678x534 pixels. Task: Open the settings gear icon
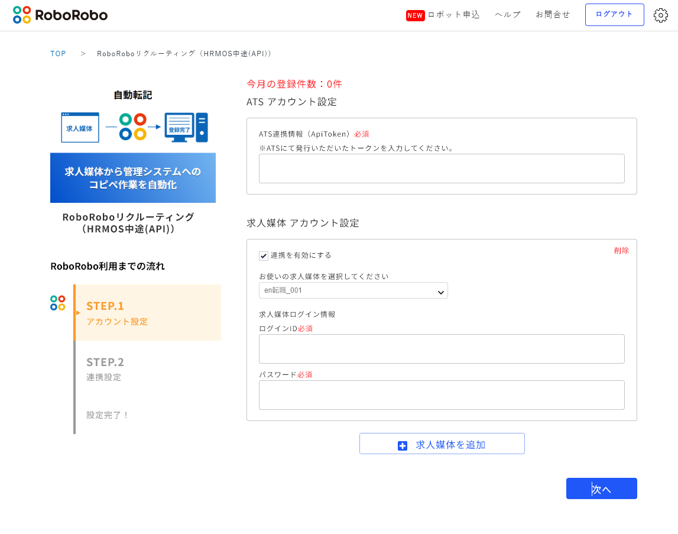660,15
